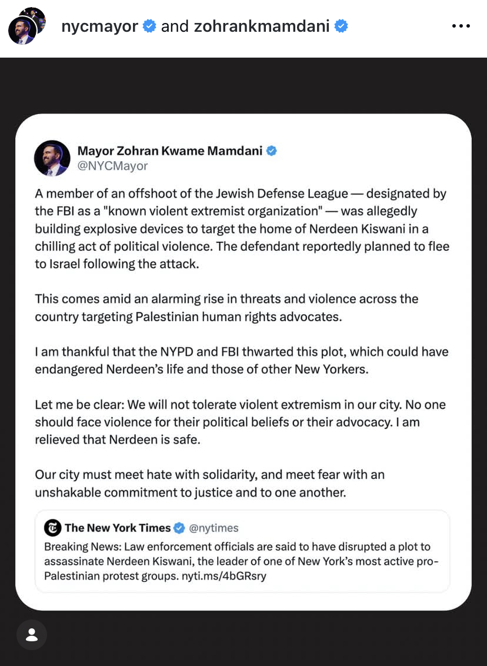Select the @nytimes handle

pyautogui.click(x=214, y=528)
